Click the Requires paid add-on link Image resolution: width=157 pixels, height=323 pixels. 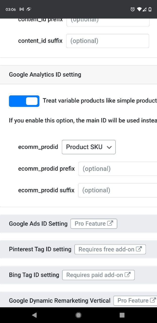pos(98,275)
